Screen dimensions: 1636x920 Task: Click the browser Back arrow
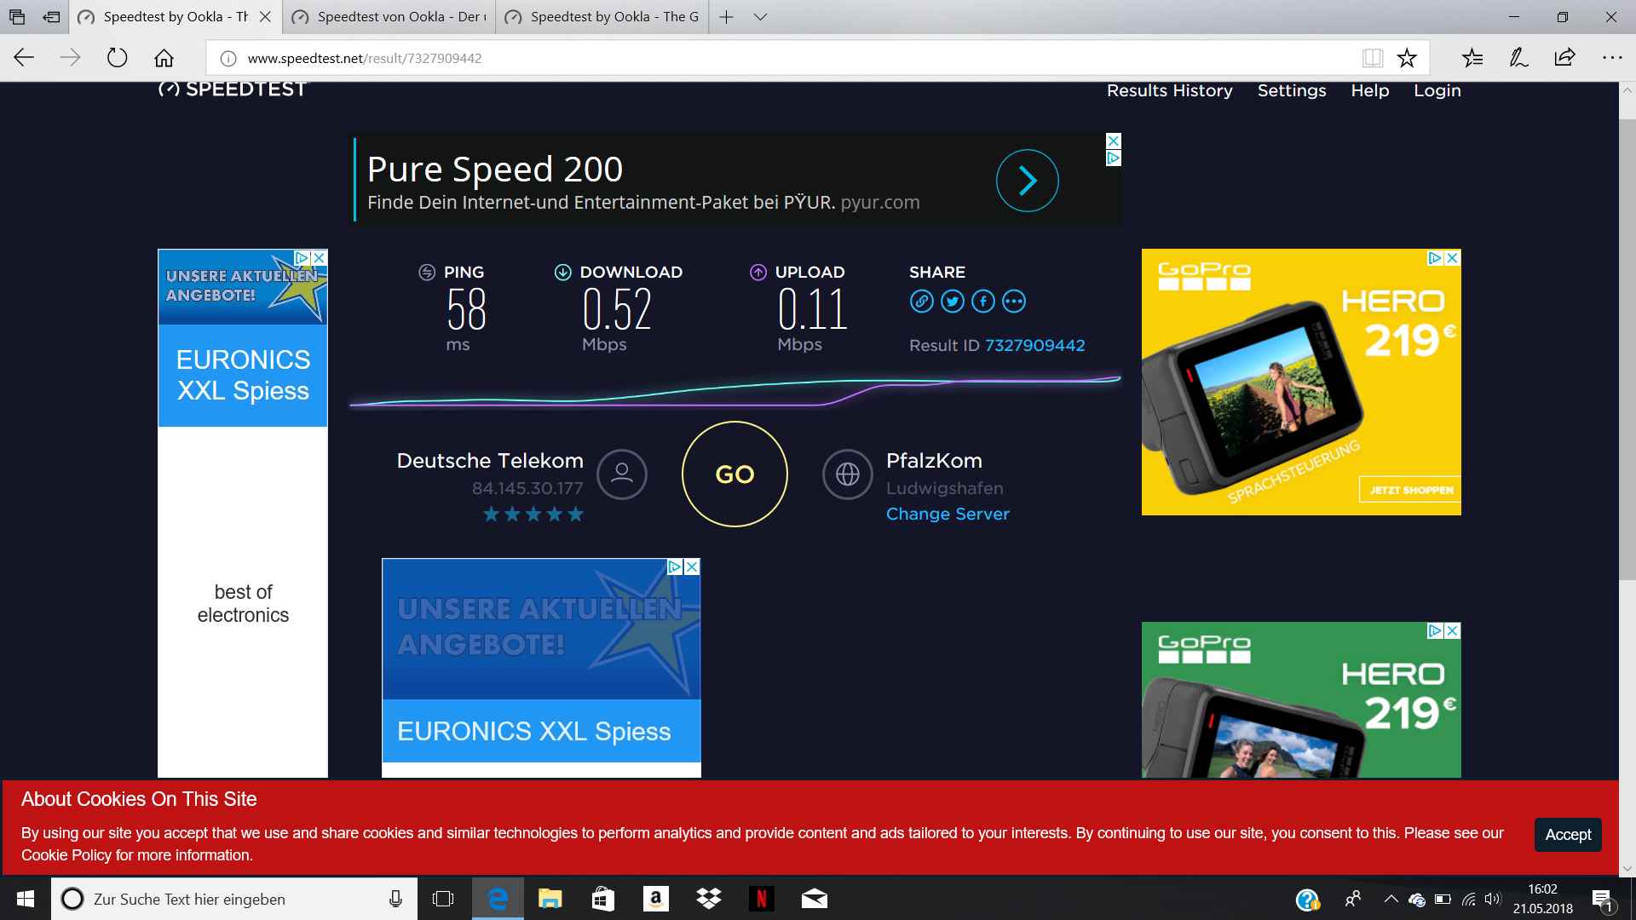24,58
